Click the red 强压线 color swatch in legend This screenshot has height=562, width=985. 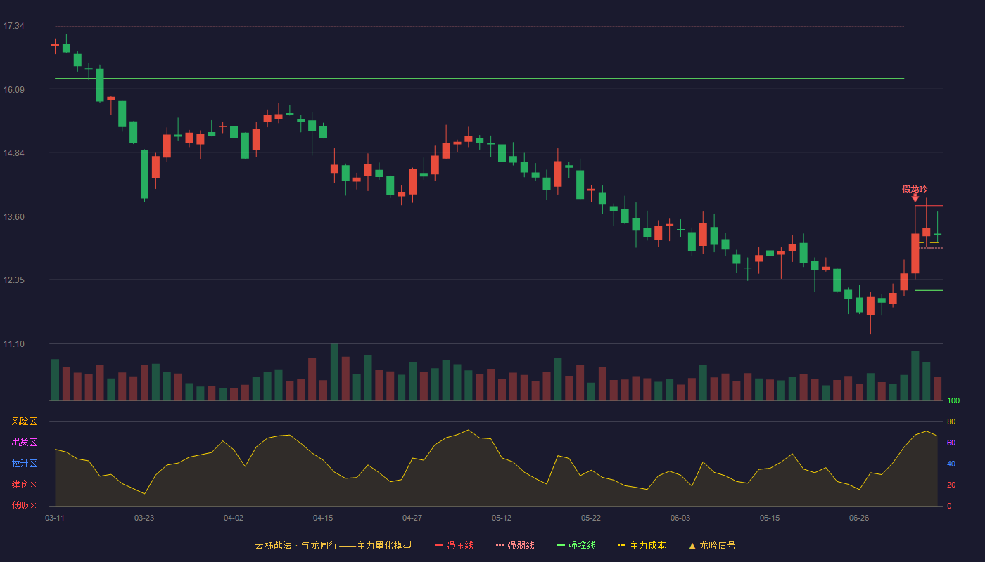tap(438, 545)
